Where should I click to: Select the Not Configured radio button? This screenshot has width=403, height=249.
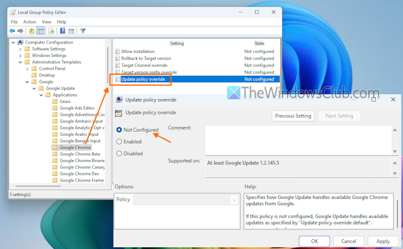[x=119, y=130]
